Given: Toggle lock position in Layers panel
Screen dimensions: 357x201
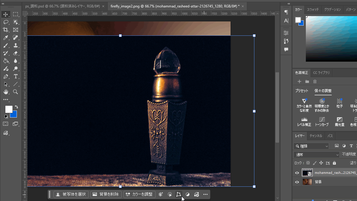Looking at the screenshot, I should click(321, 163).
